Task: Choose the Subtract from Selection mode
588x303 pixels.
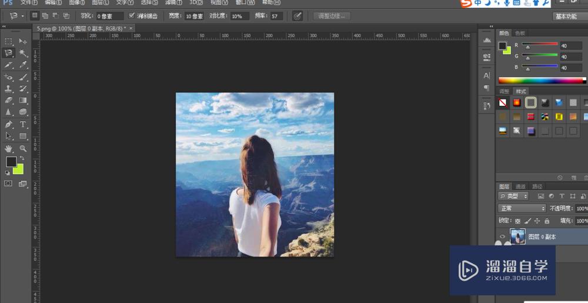Action: click(55, 16)
